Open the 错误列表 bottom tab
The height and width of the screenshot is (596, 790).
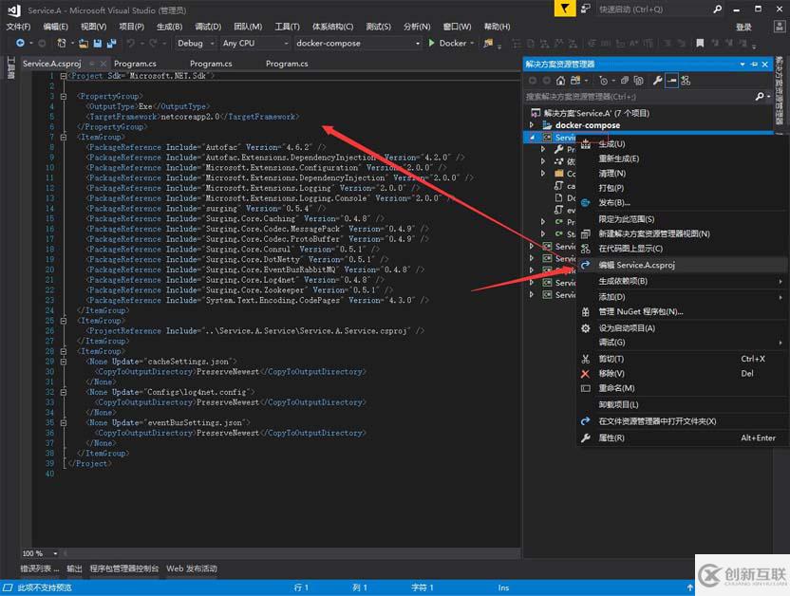point(39,568)
